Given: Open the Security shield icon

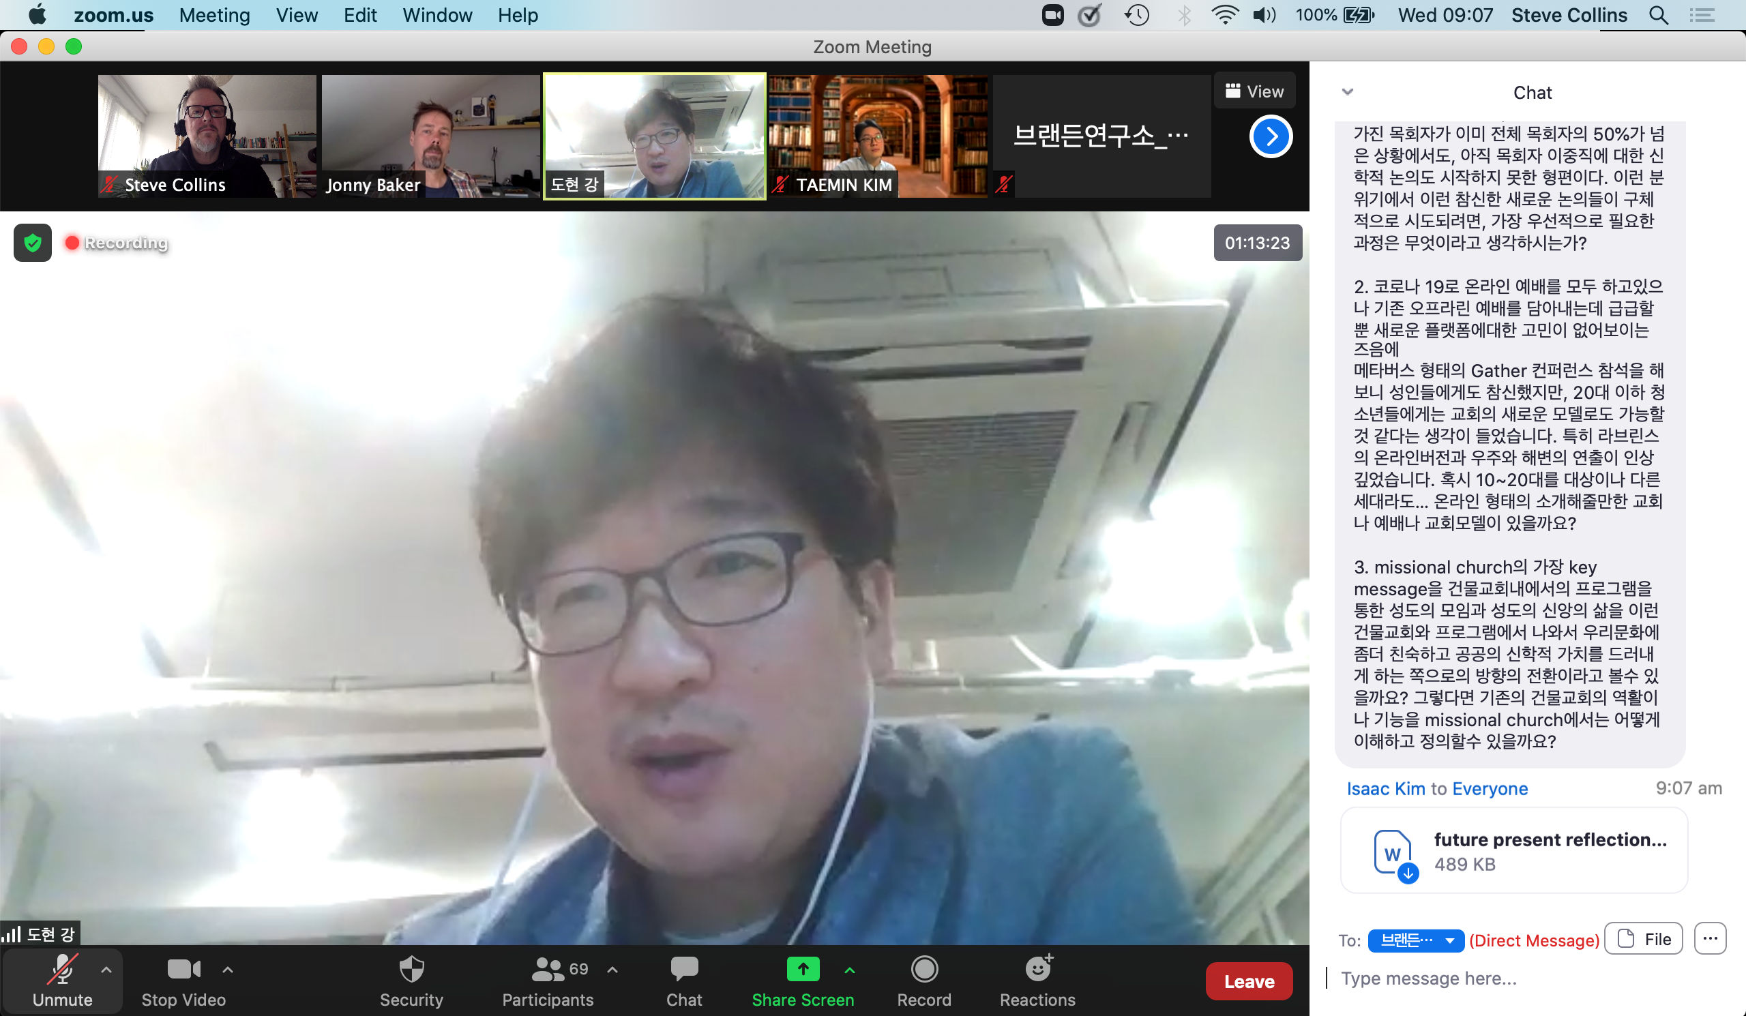Looking at the screenshot, I should (411, 970).
